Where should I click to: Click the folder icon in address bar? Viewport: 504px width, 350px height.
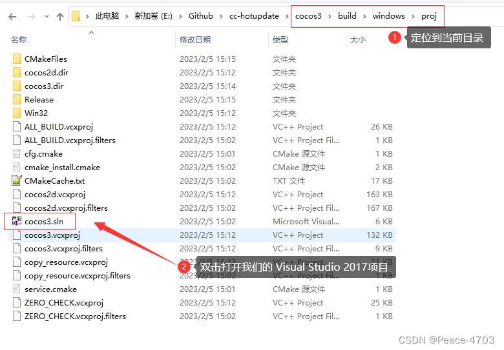point(76,16)
